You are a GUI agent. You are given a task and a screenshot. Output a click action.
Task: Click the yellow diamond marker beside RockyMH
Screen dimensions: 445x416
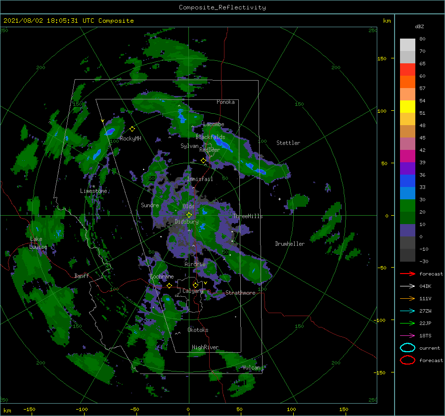(132, 129)
